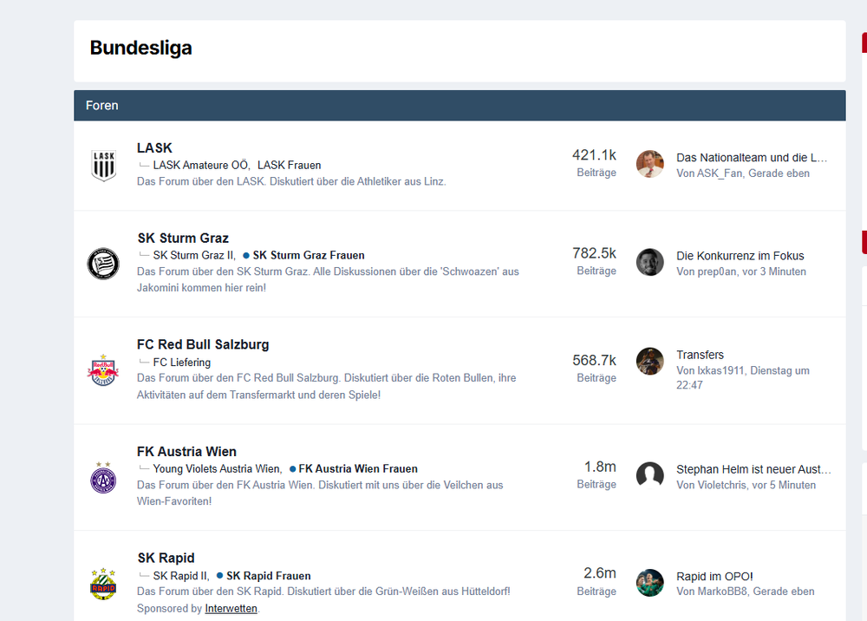The width and height of the screenshot is (867, 621).
Task: Open SK Sturm Graz Frauen subforum
Action: point(309,256)
